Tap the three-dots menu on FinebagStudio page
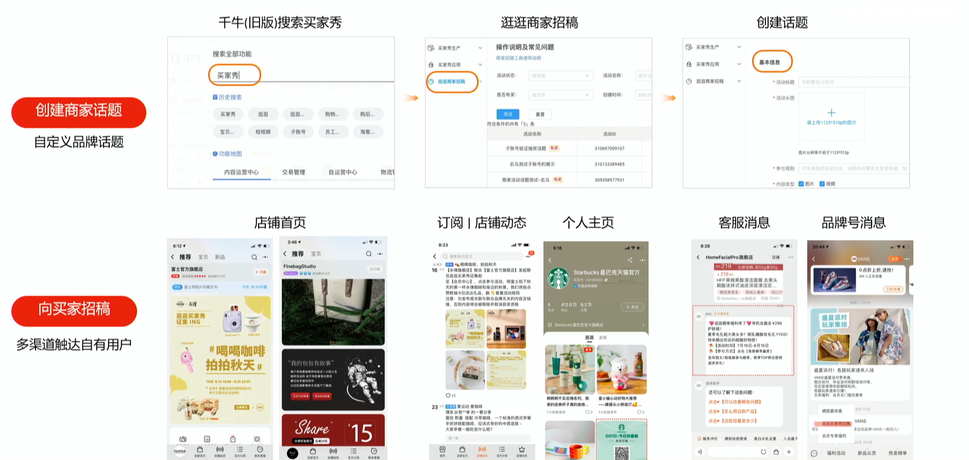The image size is (969, 460). click(x=380, y=254)
